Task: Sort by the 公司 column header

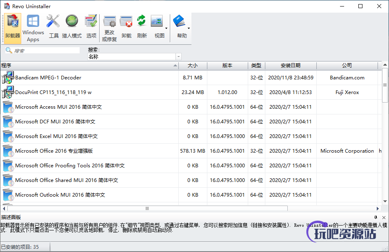Action: [x=347, y=66]
